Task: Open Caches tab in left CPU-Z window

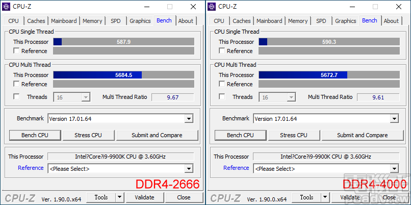Action: coord(36,21)
